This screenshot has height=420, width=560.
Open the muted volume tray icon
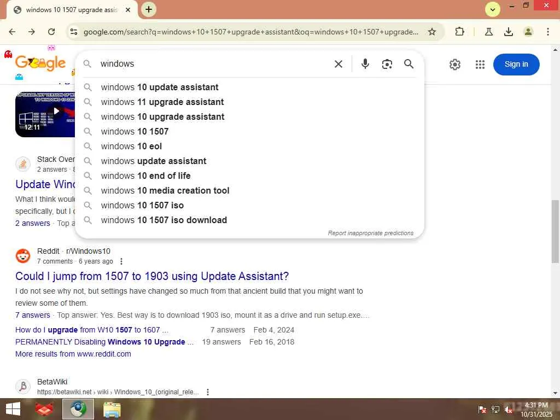(x=508, y=410)
